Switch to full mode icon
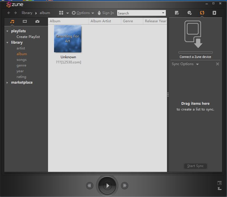 [x=220, y=183]
